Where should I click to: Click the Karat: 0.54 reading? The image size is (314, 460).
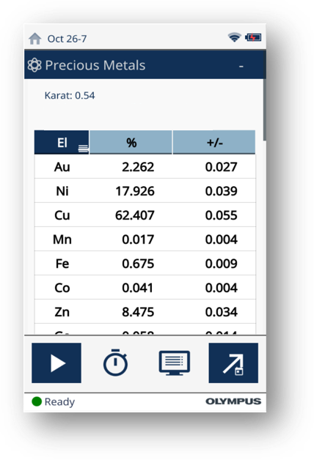click(x=70, y=96)
